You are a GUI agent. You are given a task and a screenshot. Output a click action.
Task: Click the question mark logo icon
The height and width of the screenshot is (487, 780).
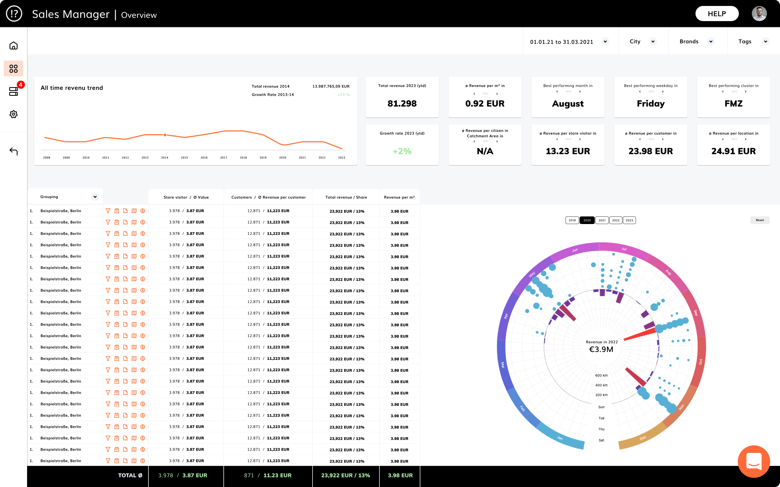pos(14,14)
